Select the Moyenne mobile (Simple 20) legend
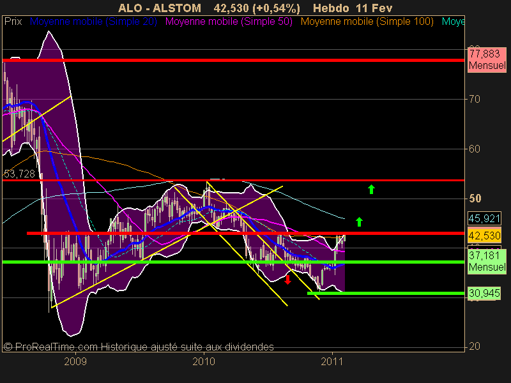Screen dimensions: 511x383 coord(93,22)
